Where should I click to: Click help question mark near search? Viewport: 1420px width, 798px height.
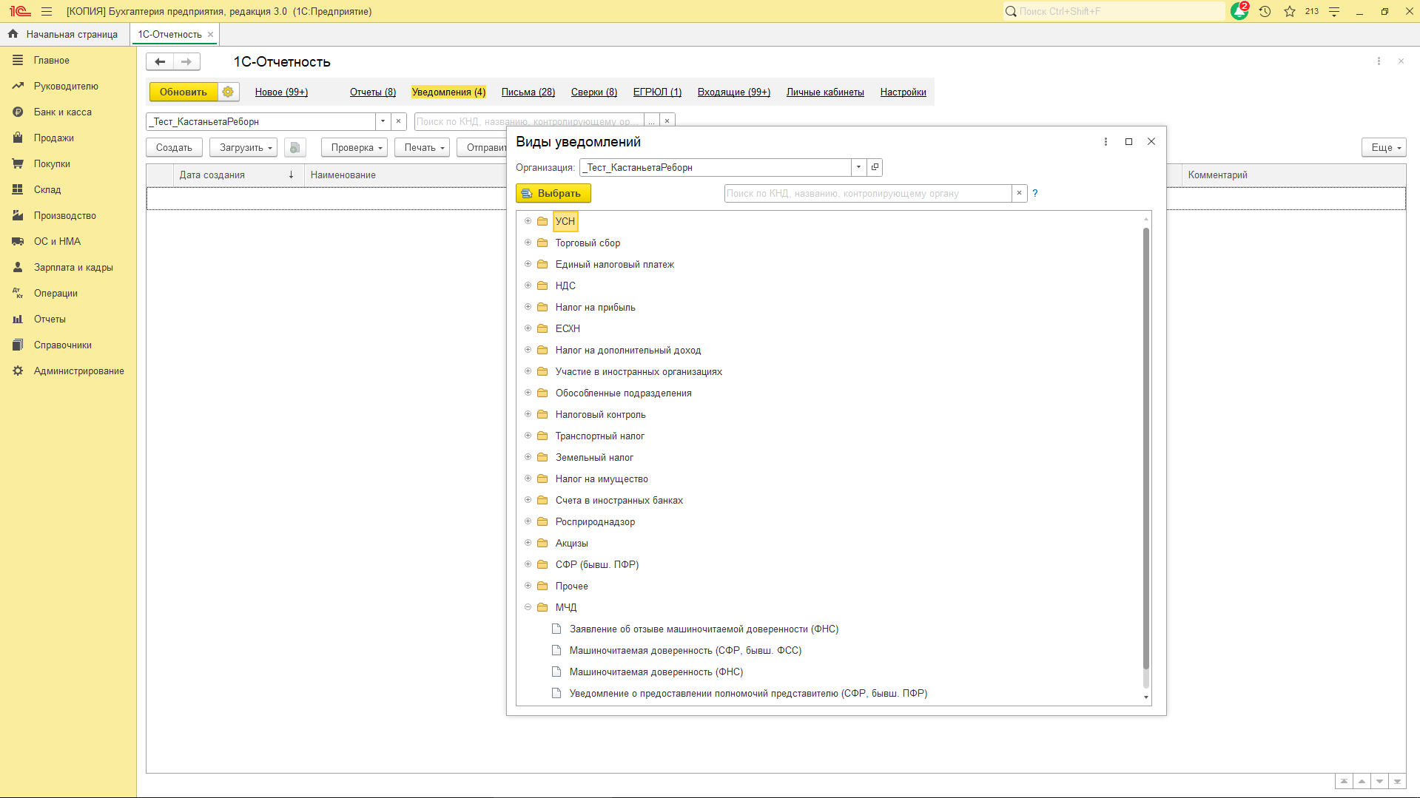point(1035,193)
